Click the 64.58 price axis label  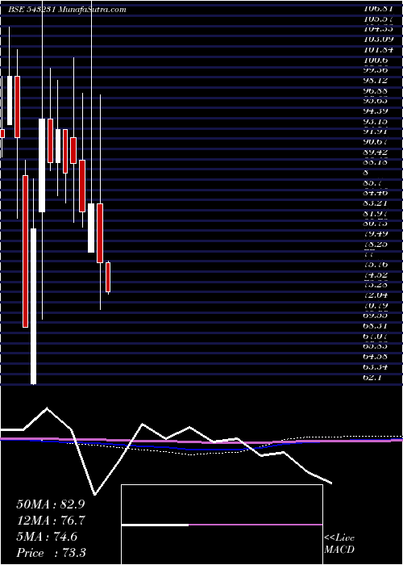(377, 358)
